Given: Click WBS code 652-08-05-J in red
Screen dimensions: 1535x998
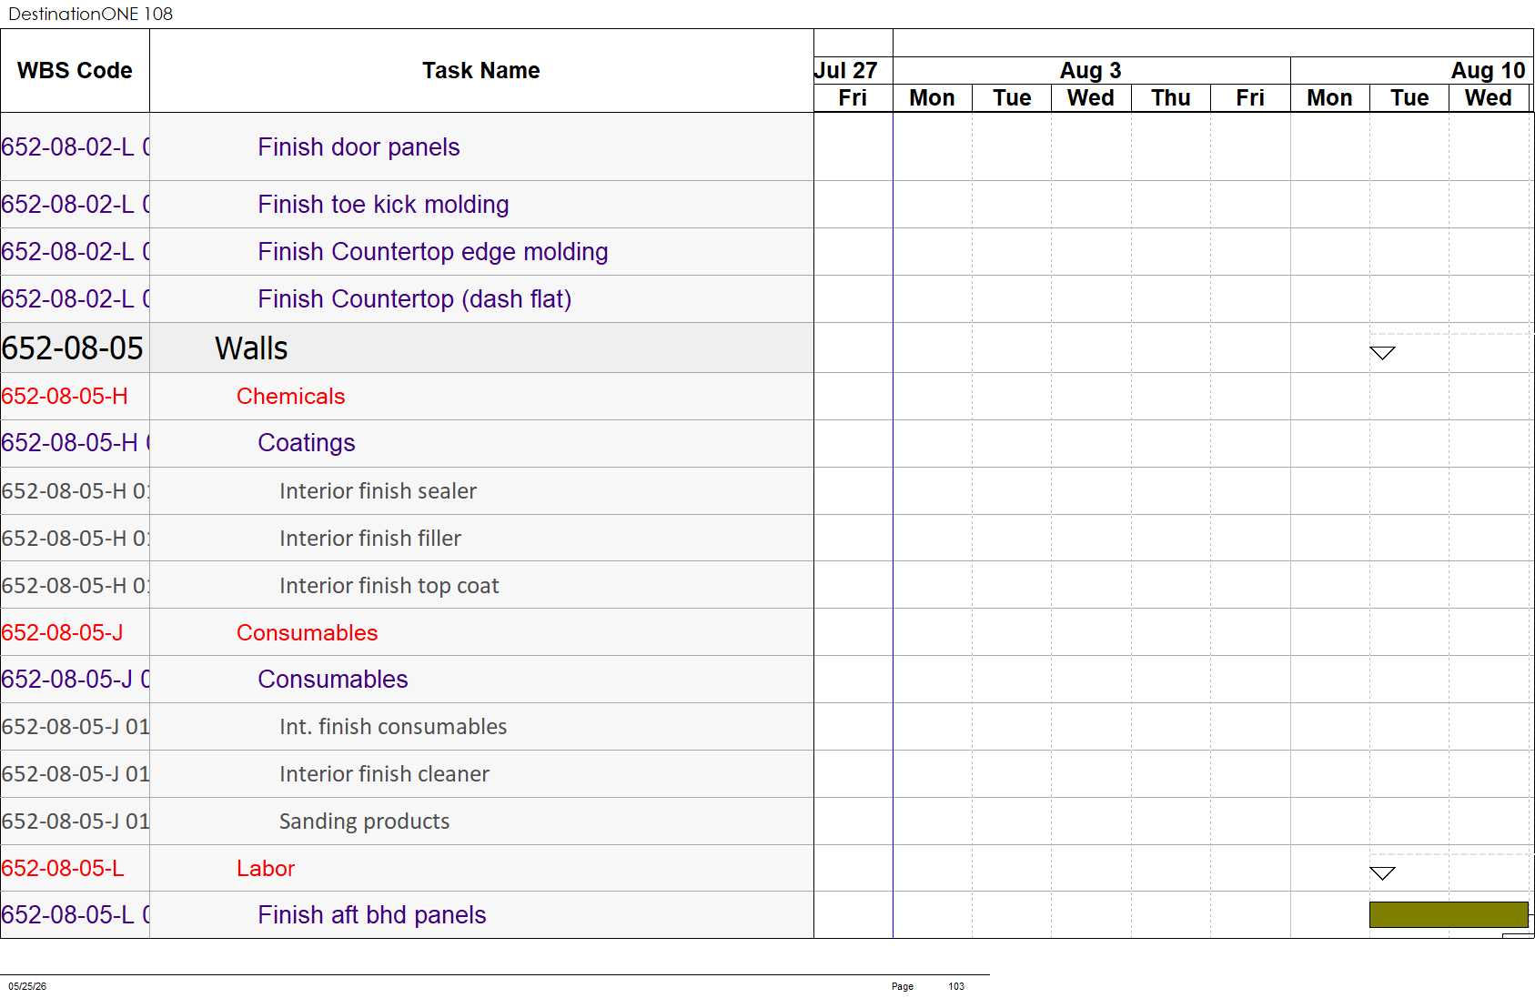Looking at the screenshot, I should click(x=62, y=633).
